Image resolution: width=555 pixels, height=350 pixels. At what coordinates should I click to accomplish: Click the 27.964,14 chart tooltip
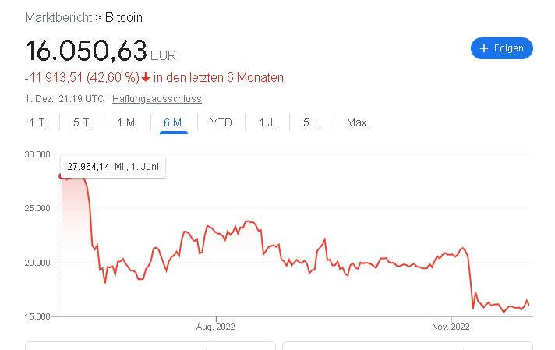tap(112, 167)
